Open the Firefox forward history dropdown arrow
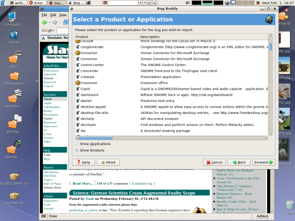The width and height of the screenshot is (295, 221). pos(60,23)
